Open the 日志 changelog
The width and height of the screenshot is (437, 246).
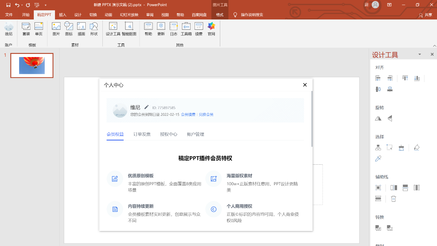[x=173, y=29]
